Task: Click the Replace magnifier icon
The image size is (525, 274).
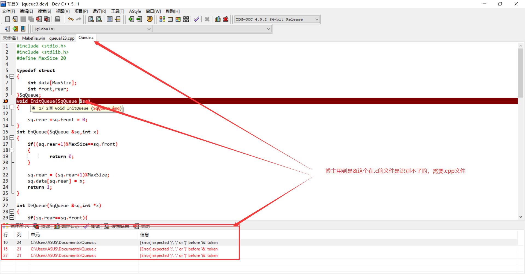Action: (99, 19)
